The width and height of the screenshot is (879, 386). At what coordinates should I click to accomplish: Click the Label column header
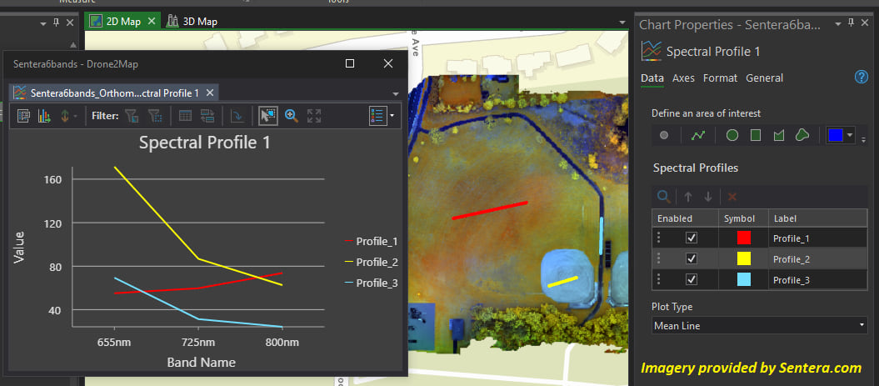(818, 218)
